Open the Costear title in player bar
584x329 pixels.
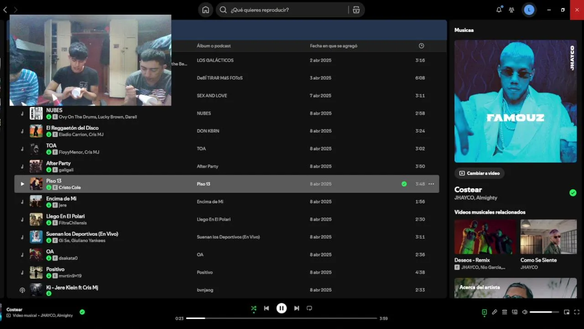pos(14,309)
